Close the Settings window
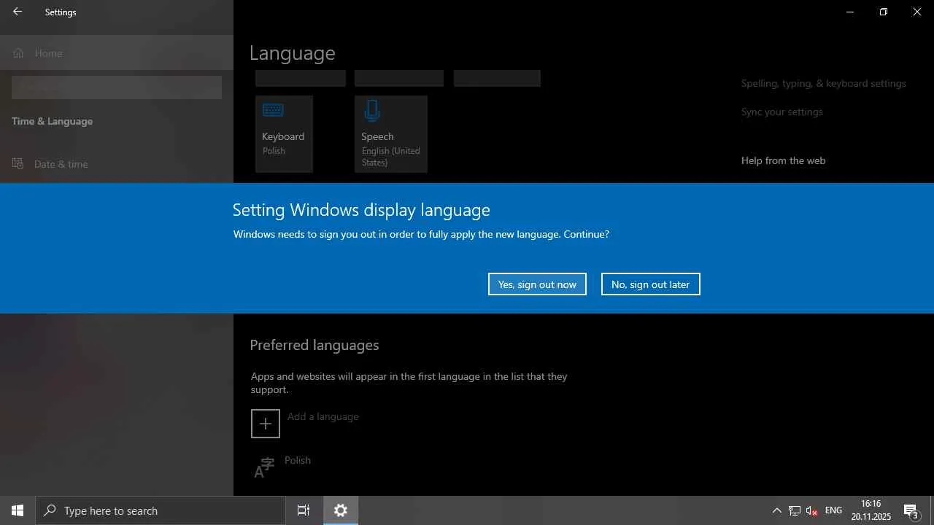Image resolution: width=934 pixels, height=525 pixels. point(917,12)
